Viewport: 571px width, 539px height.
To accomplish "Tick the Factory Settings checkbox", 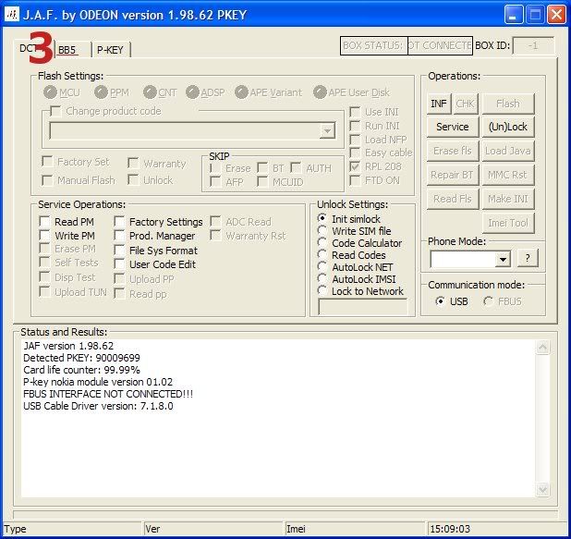I will tap(119, 222).
